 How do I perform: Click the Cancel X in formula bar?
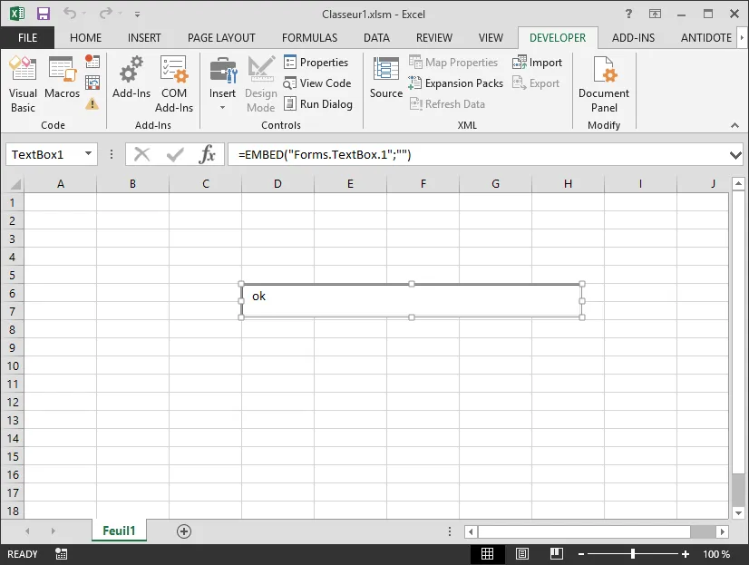[141, 154]
